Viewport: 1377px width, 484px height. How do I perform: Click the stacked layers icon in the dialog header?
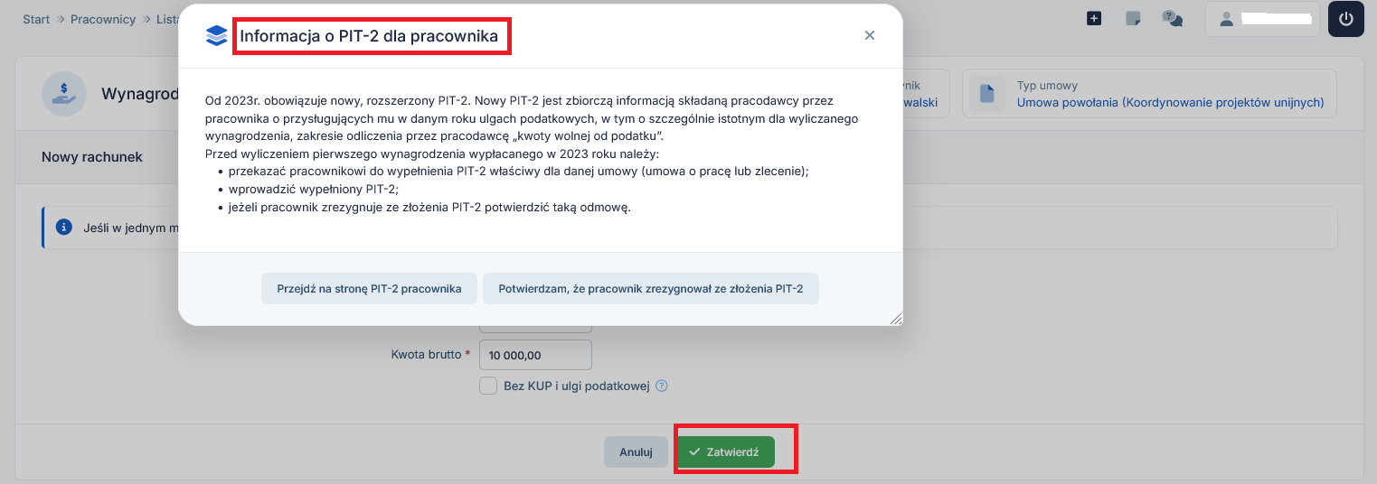pyautogui.click(x=217, y=35)
